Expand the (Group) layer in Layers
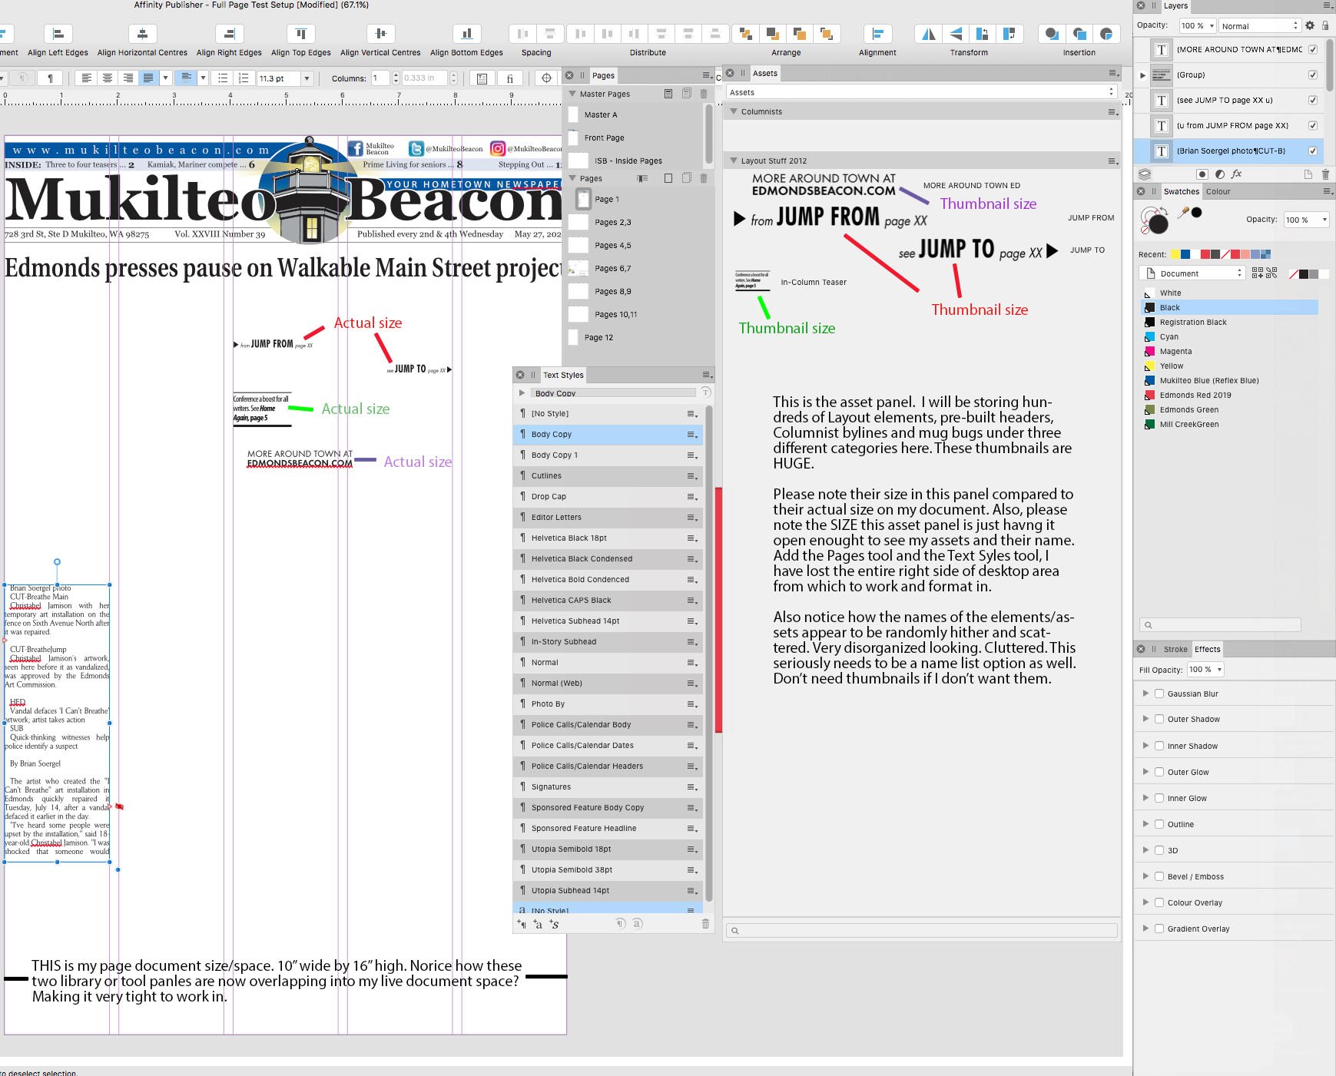Image resolution: width=1336 pixels, height=1076 pixels. pyautogui.click(x=1142, y=74)
